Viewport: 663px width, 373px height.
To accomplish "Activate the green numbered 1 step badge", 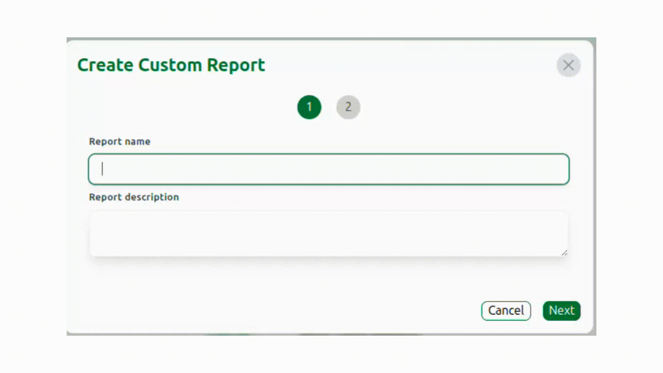I will [309, 107].
